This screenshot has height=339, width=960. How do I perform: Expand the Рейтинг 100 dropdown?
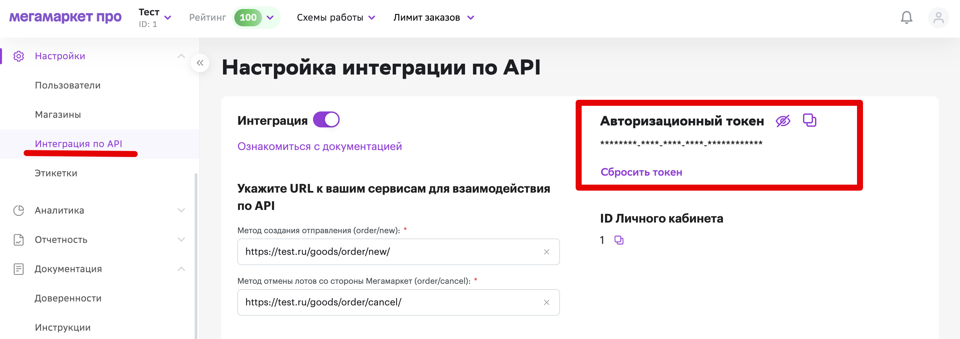point(270,18)
